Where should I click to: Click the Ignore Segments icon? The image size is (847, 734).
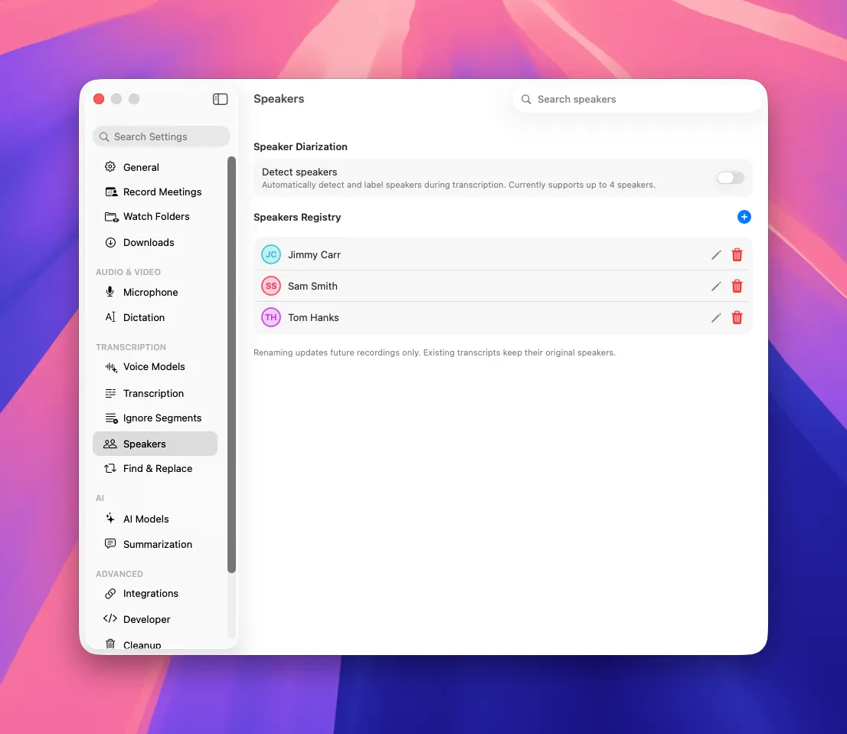111,418
